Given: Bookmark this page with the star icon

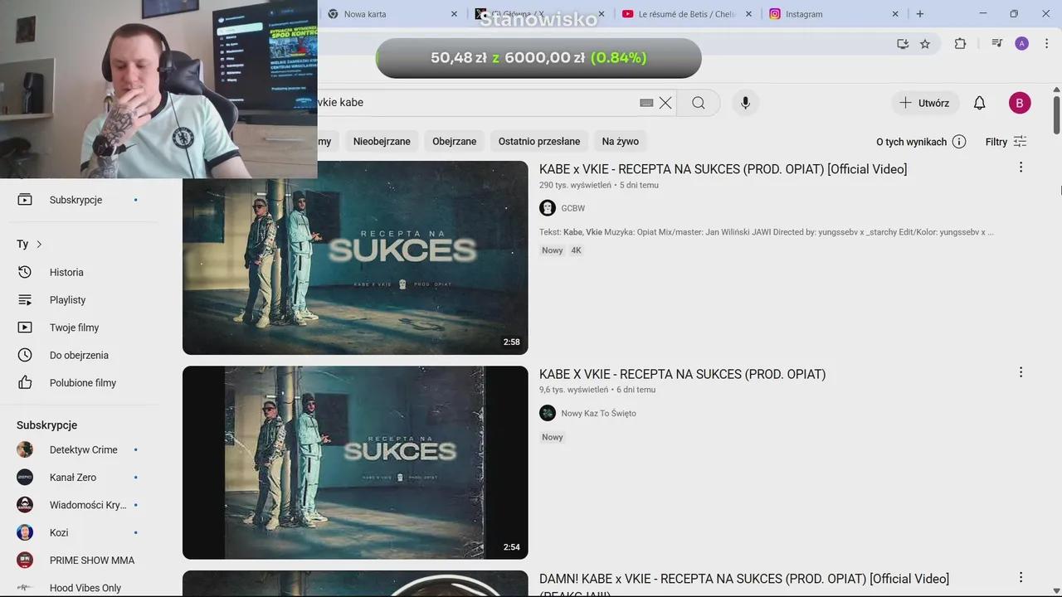Looking at the screenshot, I should pos(925,43).
